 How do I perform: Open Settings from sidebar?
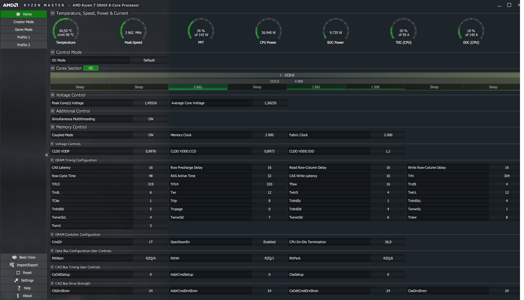[x=24, y=280]
